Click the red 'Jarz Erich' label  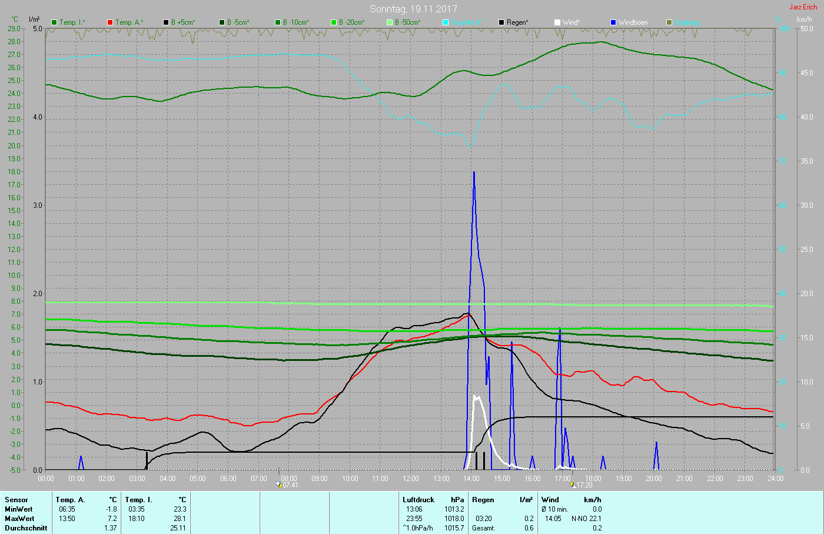[x=803, y=7]
